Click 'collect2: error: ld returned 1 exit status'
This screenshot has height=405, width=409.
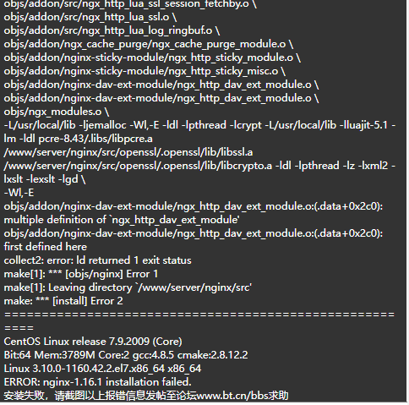[97, 260]
